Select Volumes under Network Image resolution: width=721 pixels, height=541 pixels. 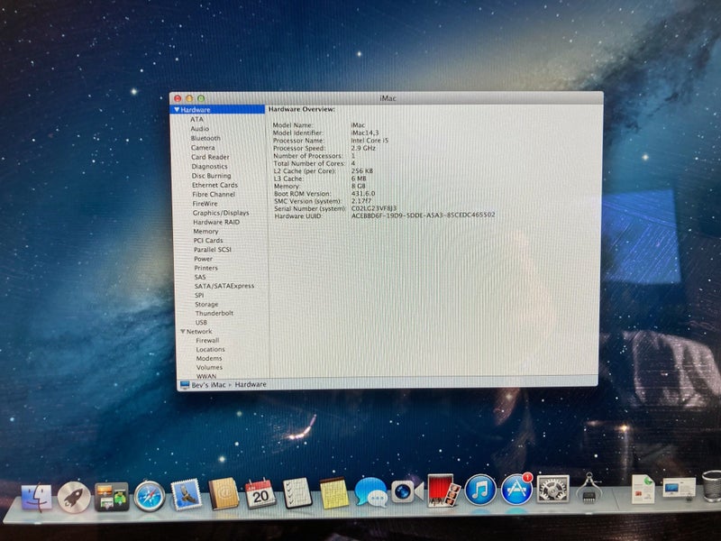[x=209, y=367]
